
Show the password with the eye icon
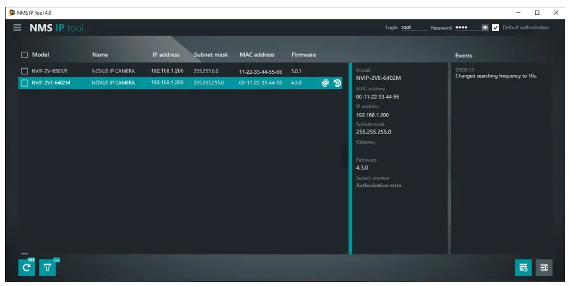click(485, 28)
